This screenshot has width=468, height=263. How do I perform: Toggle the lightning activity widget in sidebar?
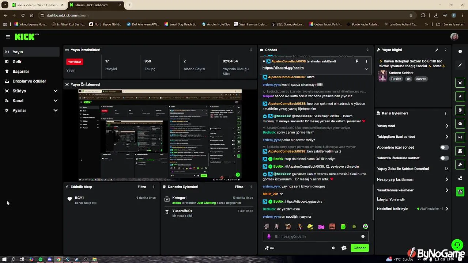(x=460, y=96)
